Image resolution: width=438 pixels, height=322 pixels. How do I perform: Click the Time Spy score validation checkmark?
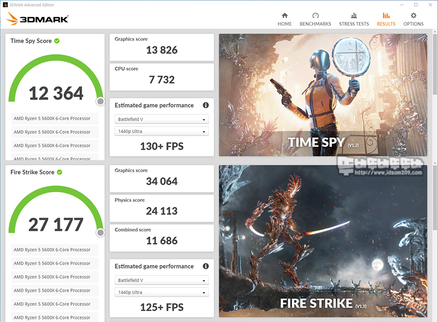tap(57, 41)
